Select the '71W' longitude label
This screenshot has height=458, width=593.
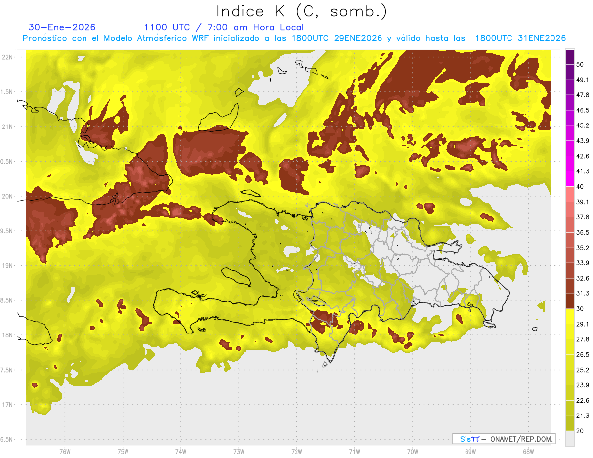coord(354,452)
